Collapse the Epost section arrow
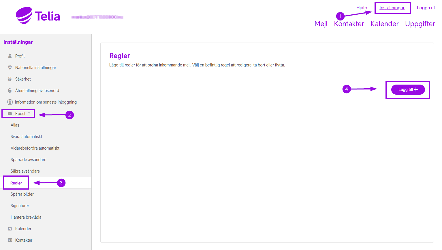 pos(29,113)
